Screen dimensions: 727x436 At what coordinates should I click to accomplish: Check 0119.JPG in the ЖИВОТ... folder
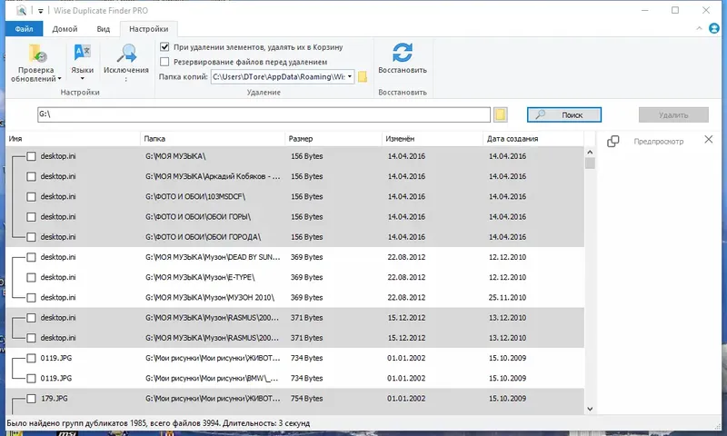(31, 358)
